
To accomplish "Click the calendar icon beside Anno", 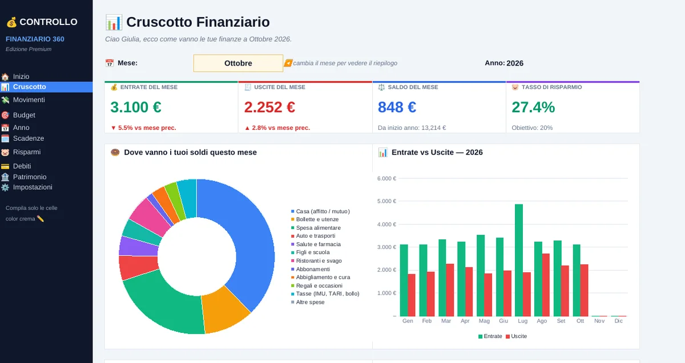I will (x=5, y=128).
